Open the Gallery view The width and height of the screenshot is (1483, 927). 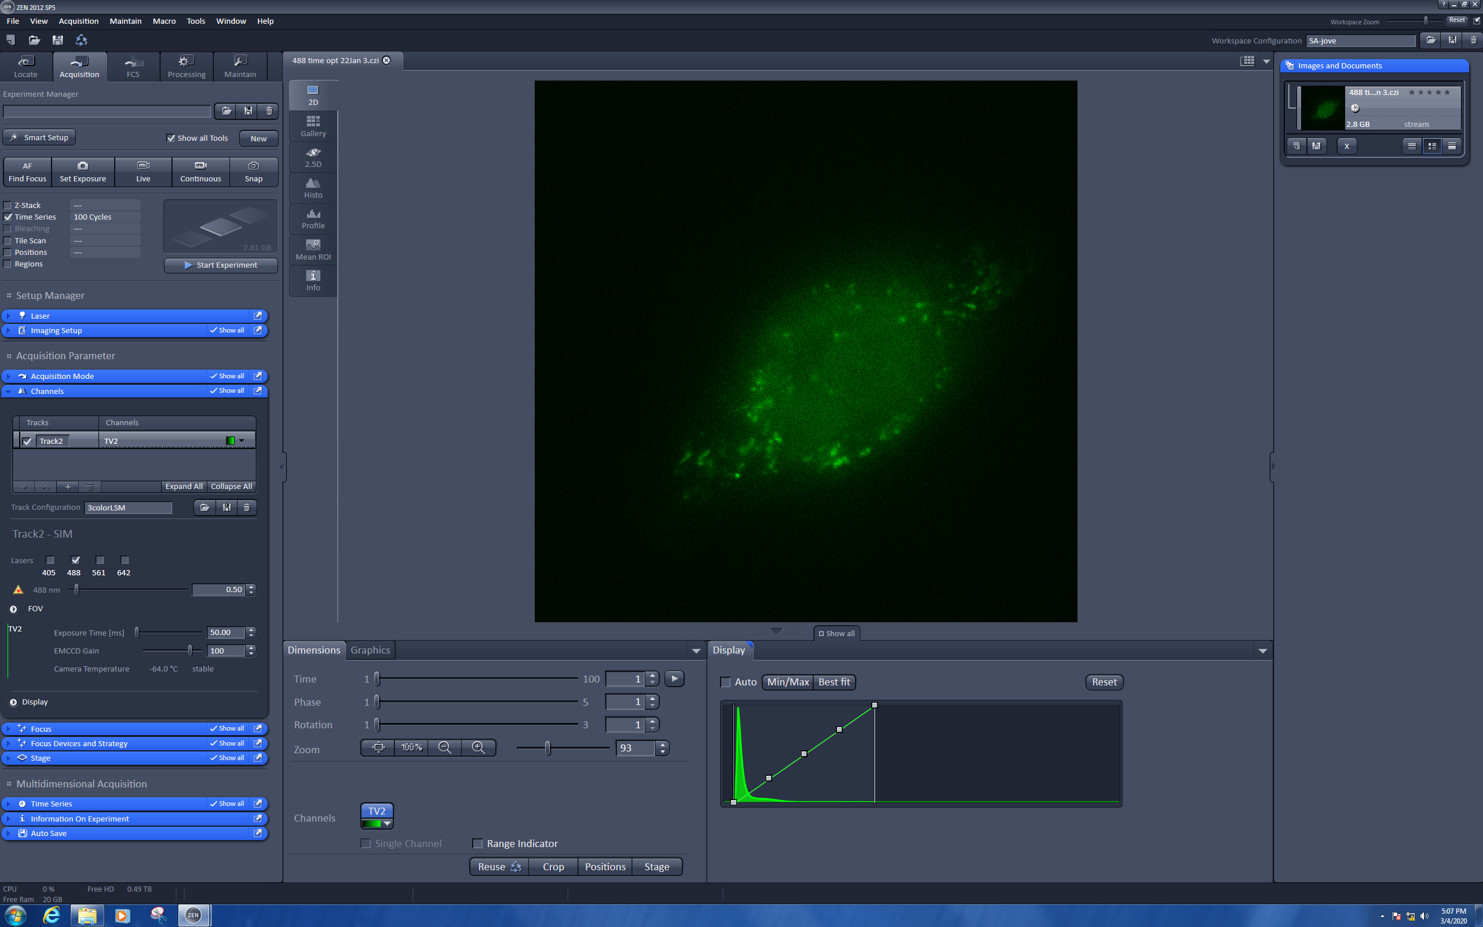(313, 126)
